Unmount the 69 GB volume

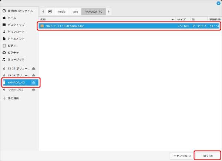[x=34, y=75]
